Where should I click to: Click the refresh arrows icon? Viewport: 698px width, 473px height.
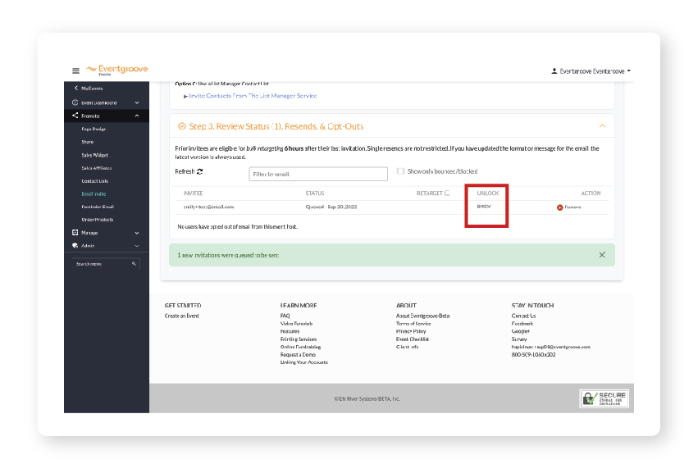200,171
